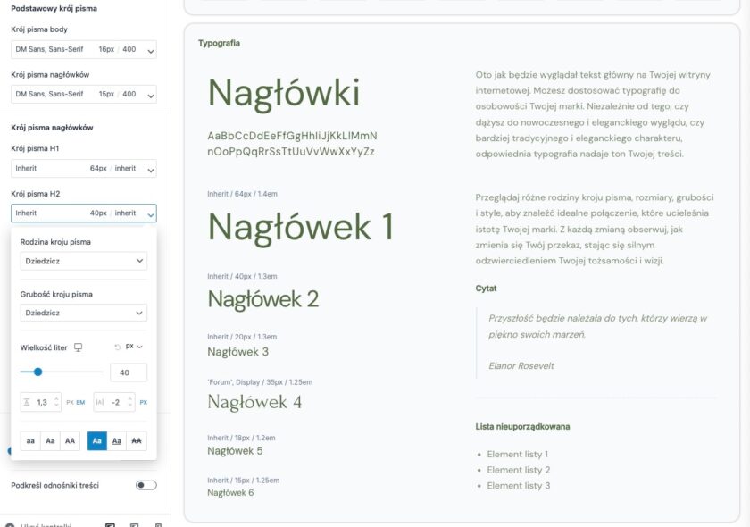Viewport: 750px width, 527px height.
Task: Reset font size with undo icon
Action: tap(117, 347)
